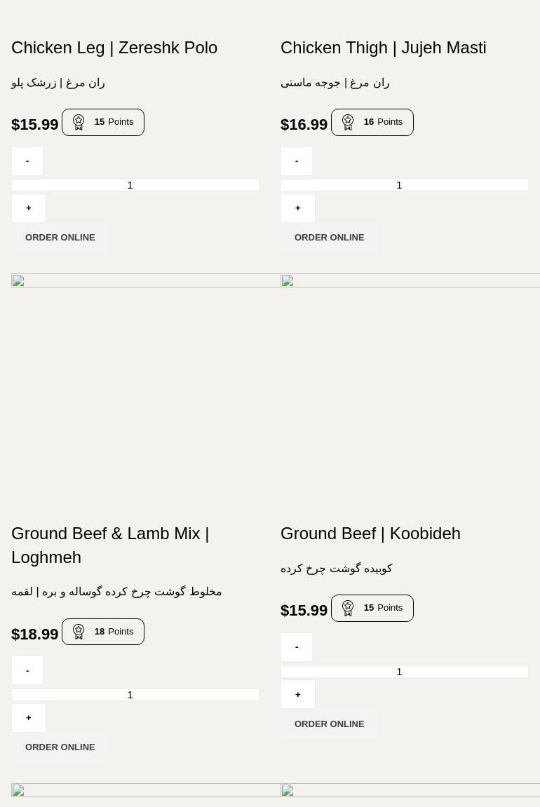Click the Ground Beef Koobideh quantity field
The height and width of the screenshot is (807, 540).
(405, 672)
